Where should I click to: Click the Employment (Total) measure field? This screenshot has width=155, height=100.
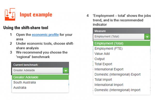[x=119, y=37]
